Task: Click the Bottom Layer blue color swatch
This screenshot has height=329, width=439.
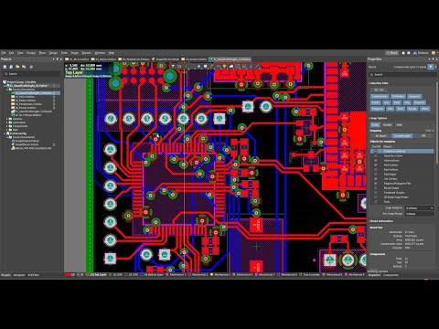Action: pyautogui.click(x=142, y=275)
